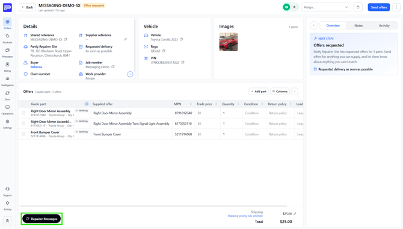Open the Trade price column menu
Screen dimensions: 403x229
pos(216,104)
